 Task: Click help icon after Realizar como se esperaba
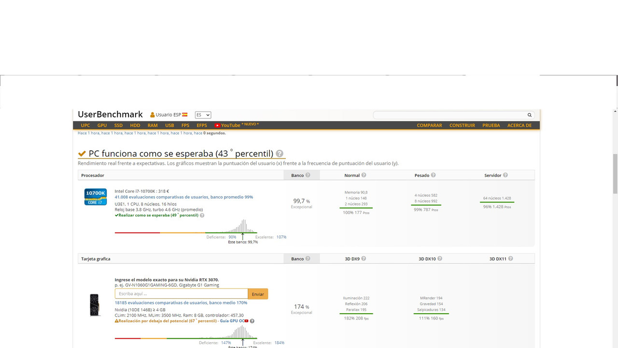click(x=202, y=215)
